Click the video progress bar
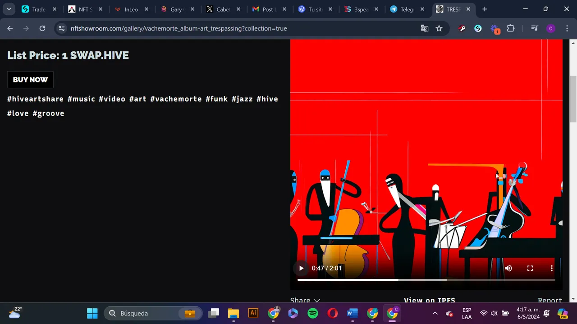This screenshot has height=324, width=577. click(x=426, y=280)
